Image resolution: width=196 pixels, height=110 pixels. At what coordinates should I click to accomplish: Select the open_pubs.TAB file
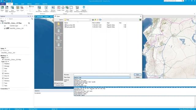[70, 27]
